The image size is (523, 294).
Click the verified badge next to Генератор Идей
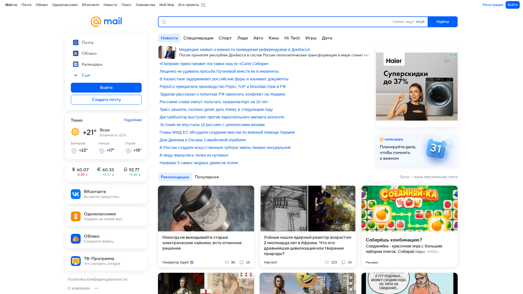[x=192, y=262]
